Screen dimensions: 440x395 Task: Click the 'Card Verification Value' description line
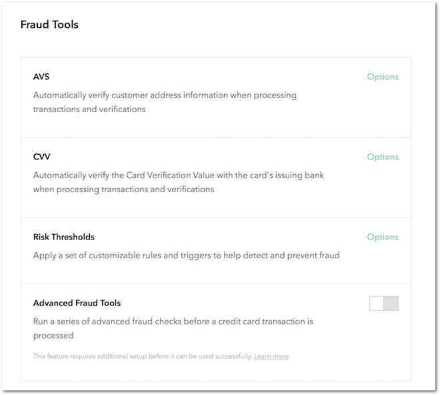point(179,175)
